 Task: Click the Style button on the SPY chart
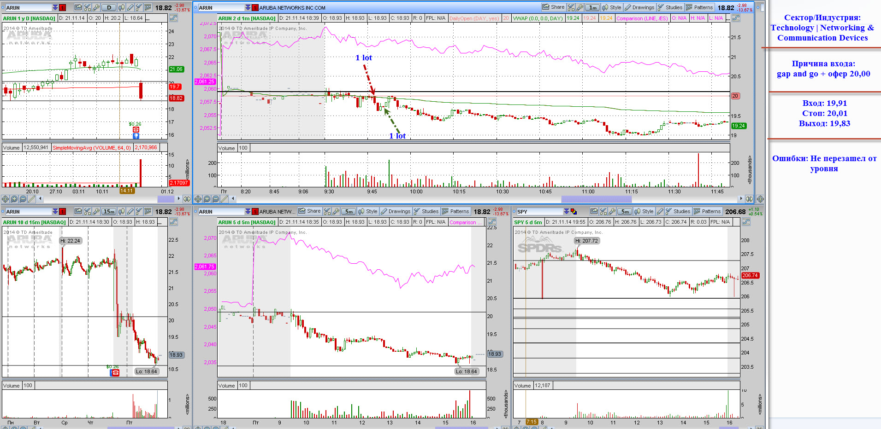pos(644,211)
